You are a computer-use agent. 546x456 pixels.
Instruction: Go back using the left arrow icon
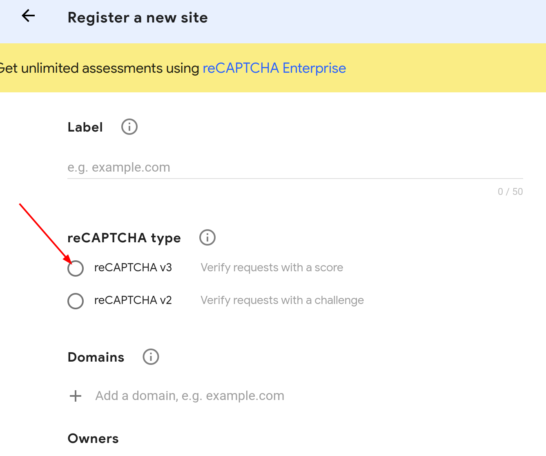click(28, 16)
